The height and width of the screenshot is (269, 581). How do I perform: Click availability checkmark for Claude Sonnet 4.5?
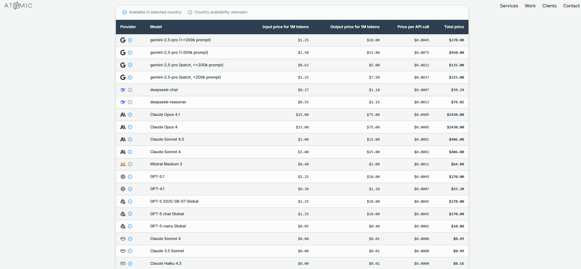(130, 139)
